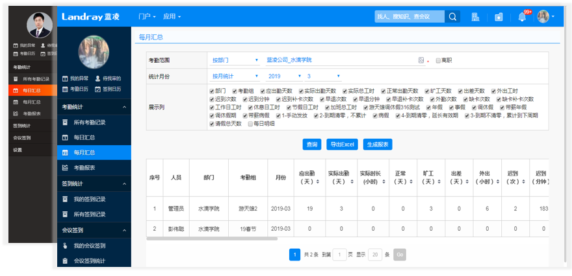This screenshot has width=572, height=276.
Task: Open the month dropdown showing 3
Action: 323,76
